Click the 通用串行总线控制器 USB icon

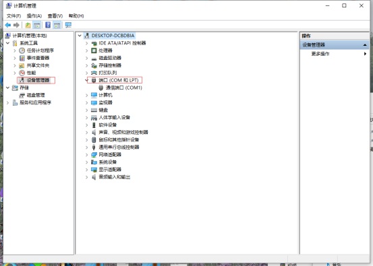coord(94,147)
